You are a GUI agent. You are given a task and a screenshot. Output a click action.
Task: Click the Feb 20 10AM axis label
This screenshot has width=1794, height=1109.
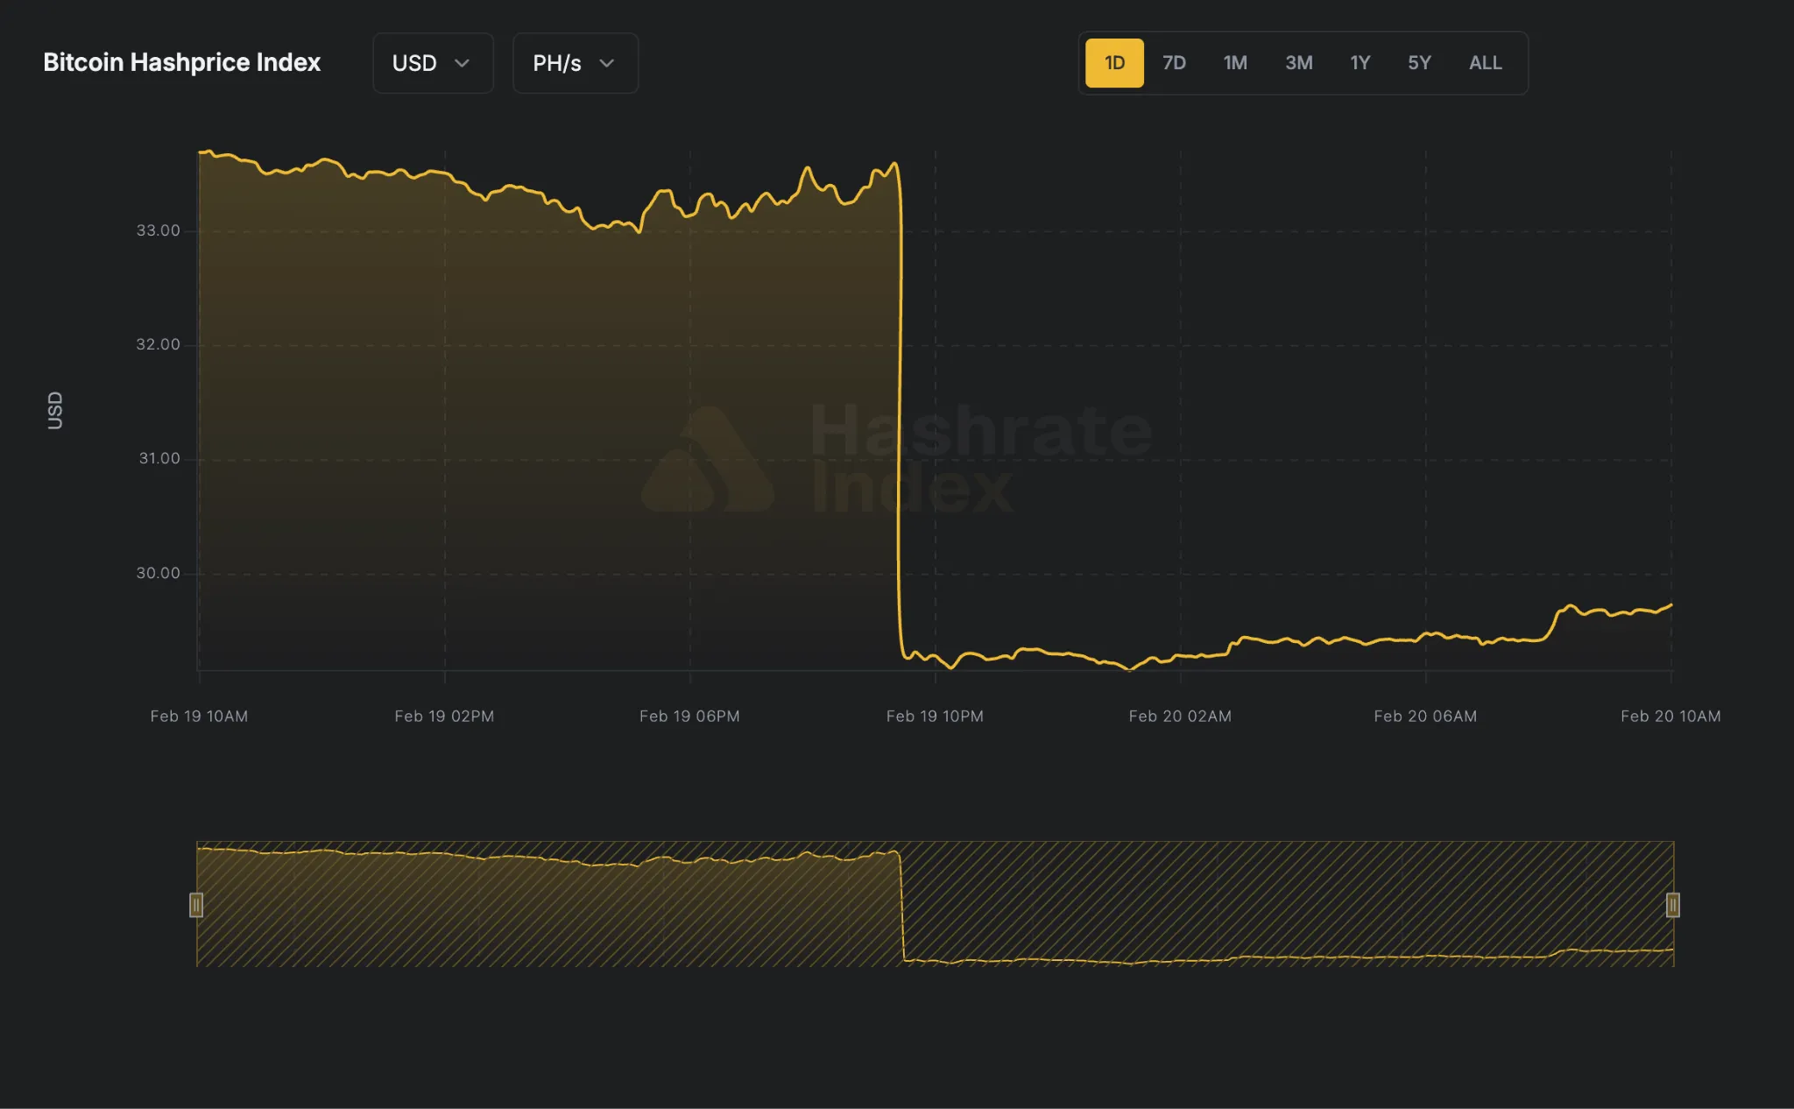1670,717
